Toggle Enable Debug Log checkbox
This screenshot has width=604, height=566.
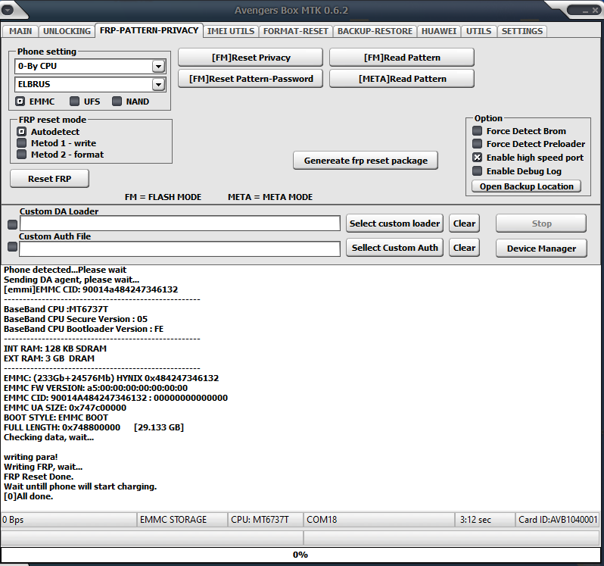pyautogui.click(x=478, y=170)
